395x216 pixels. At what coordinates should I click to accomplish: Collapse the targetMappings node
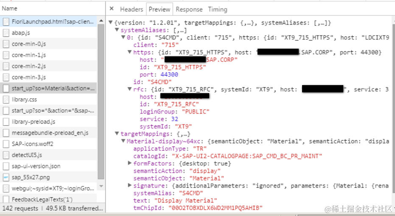pos(117,133)
